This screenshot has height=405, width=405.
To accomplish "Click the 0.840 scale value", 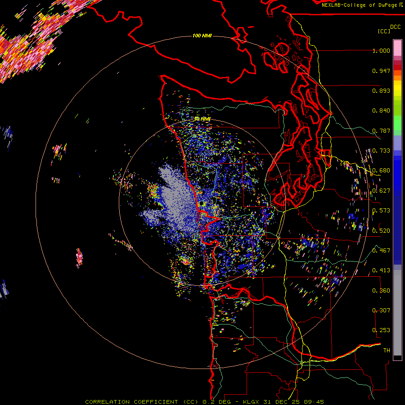I will click(x=381, y=111).
